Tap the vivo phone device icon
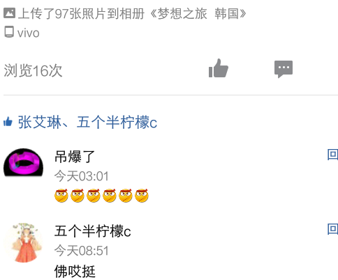The height and width of the screenshot is (280, 338). point(9,32)
